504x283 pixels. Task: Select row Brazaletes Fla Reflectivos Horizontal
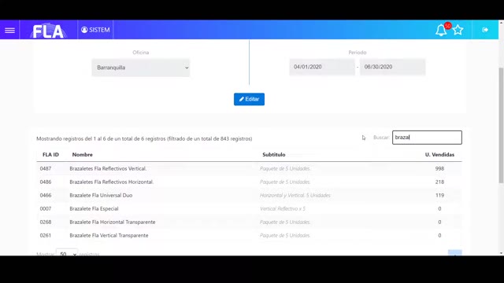pos(249,182)
